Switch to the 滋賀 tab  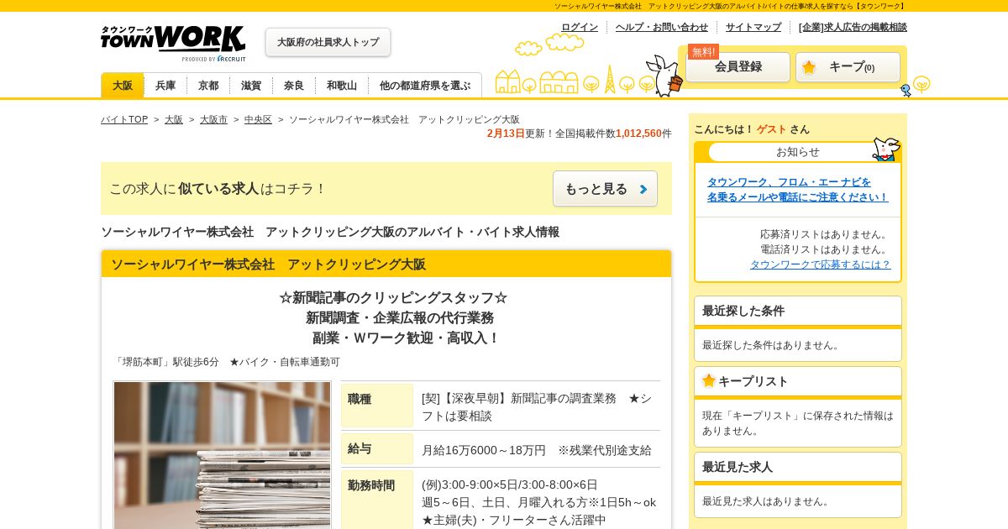251,86
